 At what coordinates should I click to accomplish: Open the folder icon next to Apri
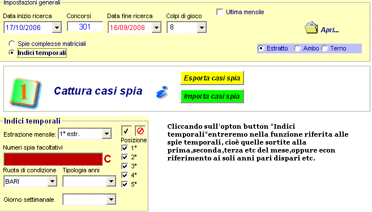pyautogui.click(x=311, y=28)
